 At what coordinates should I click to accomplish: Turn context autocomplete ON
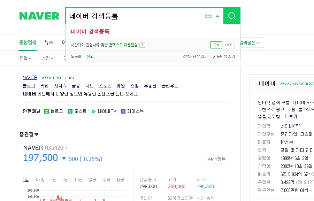click(x=216, y=45)
